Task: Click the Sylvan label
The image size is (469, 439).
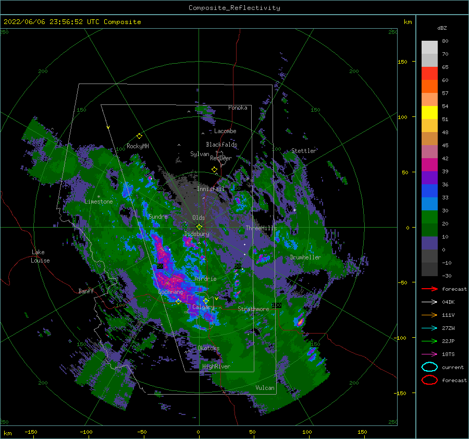Action: tap(200, 154)
